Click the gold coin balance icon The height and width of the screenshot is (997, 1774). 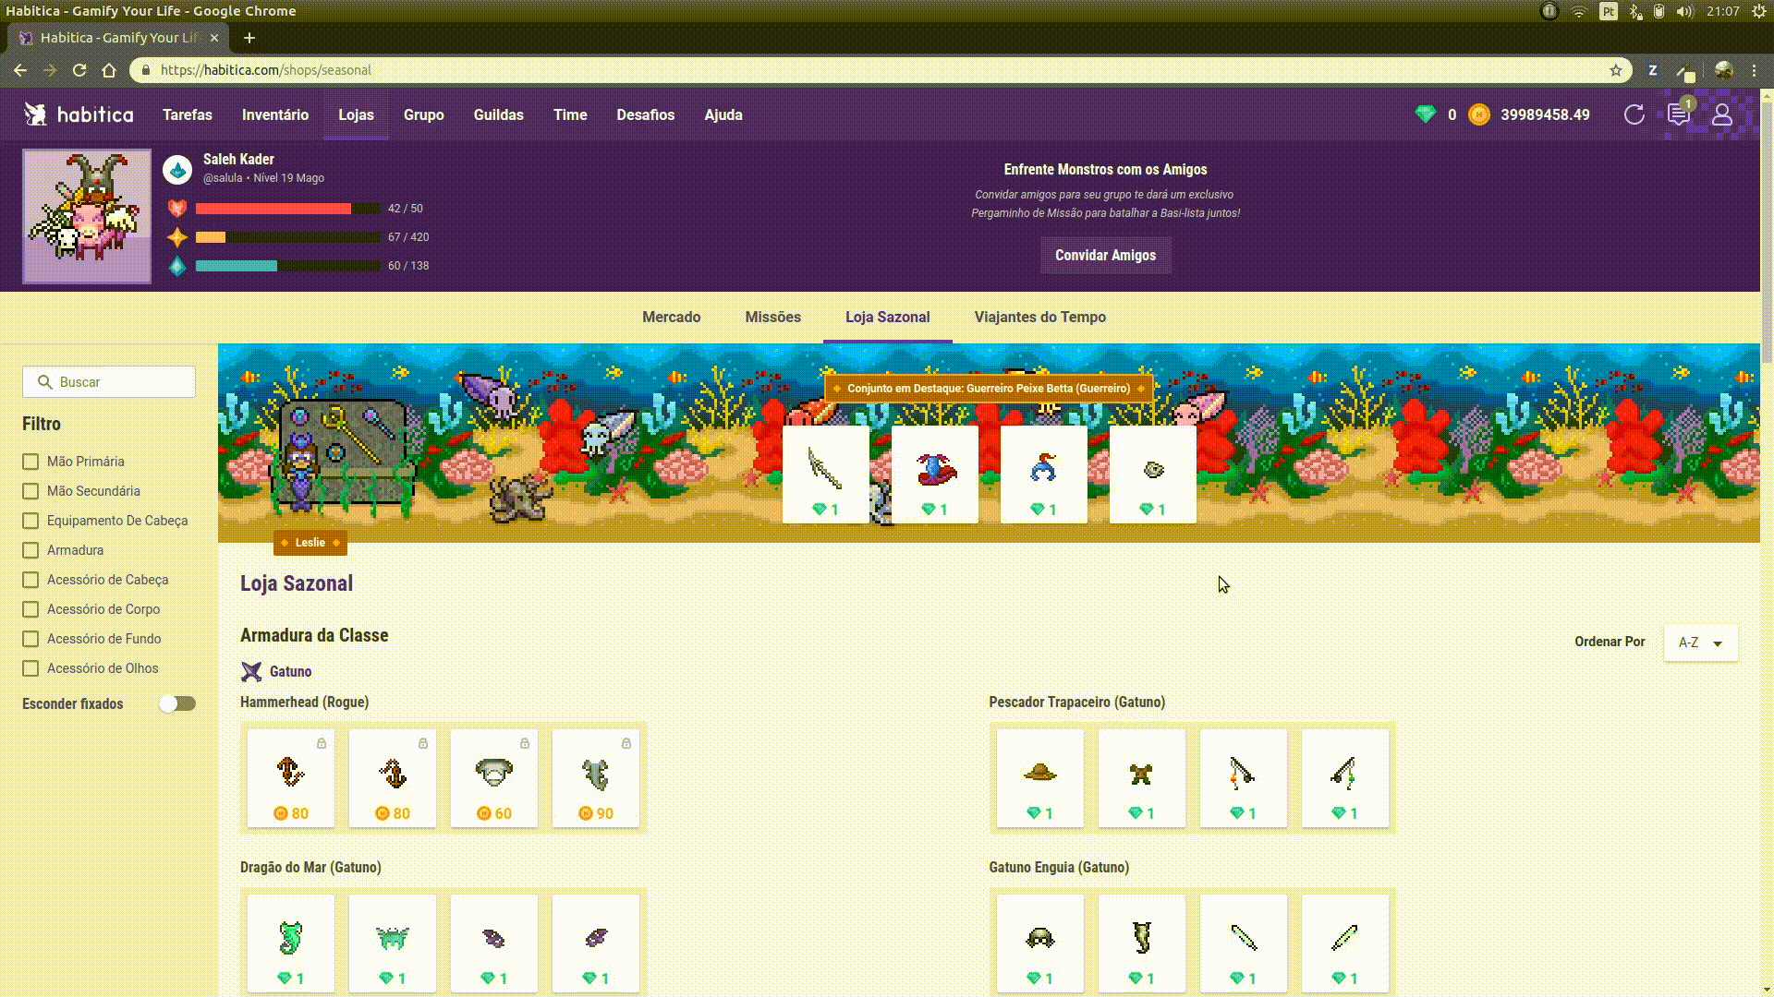1478,114
